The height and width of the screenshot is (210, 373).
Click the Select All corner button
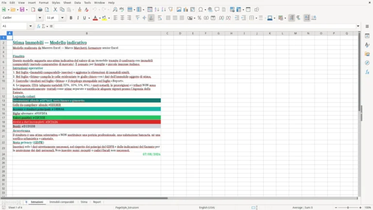coord(3,34)
